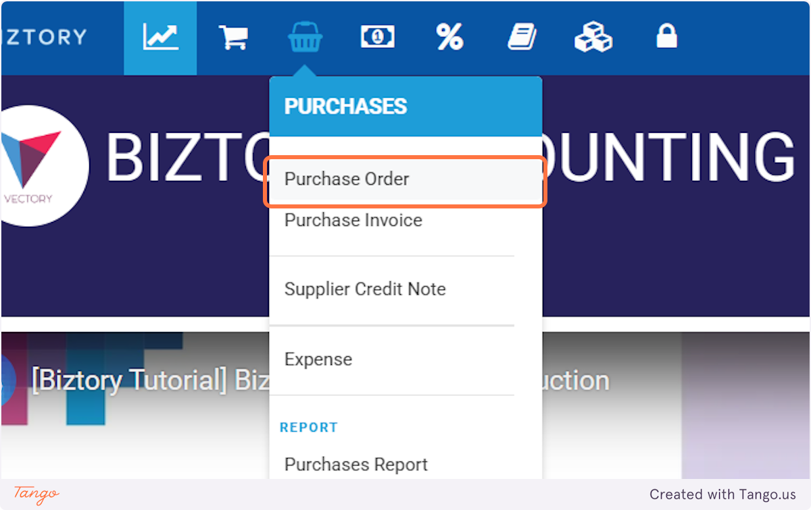Open the banknote money icon
This screenshot has height=510, width=811.
377,37
